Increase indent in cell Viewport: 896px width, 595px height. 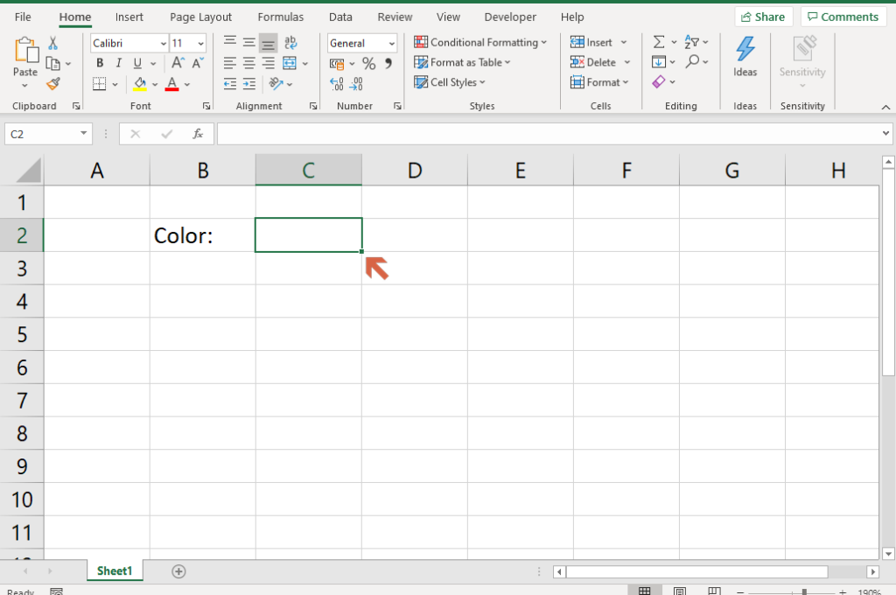(248, 84)
